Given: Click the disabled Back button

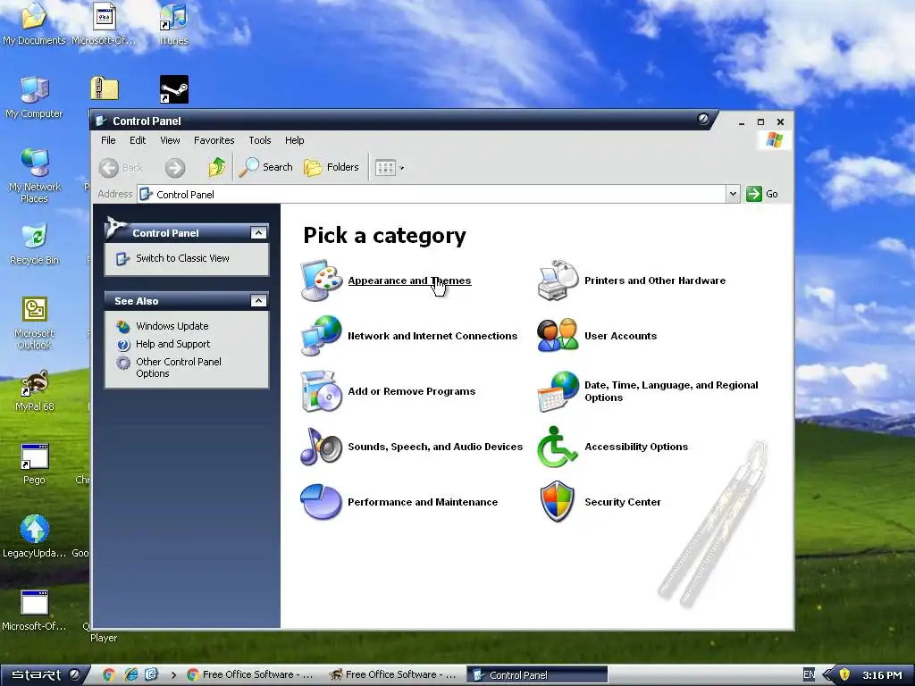Looking at the screenshot, I should (x=121, y=168).
